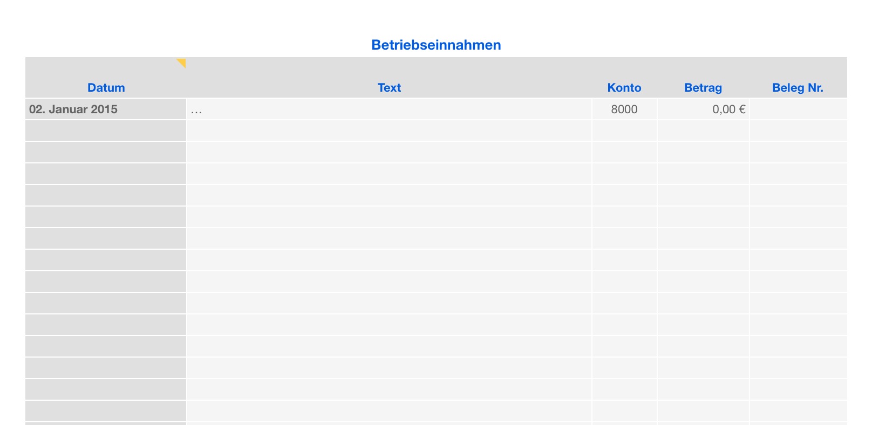Viewport: 872px width, 425px height.
Task: Click the Text cell in third data row
Action: (x=389, y=152)
